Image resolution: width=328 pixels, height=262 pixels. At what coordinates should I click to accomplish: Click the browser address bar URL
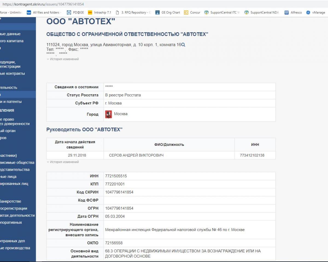[x=43, y=4]
